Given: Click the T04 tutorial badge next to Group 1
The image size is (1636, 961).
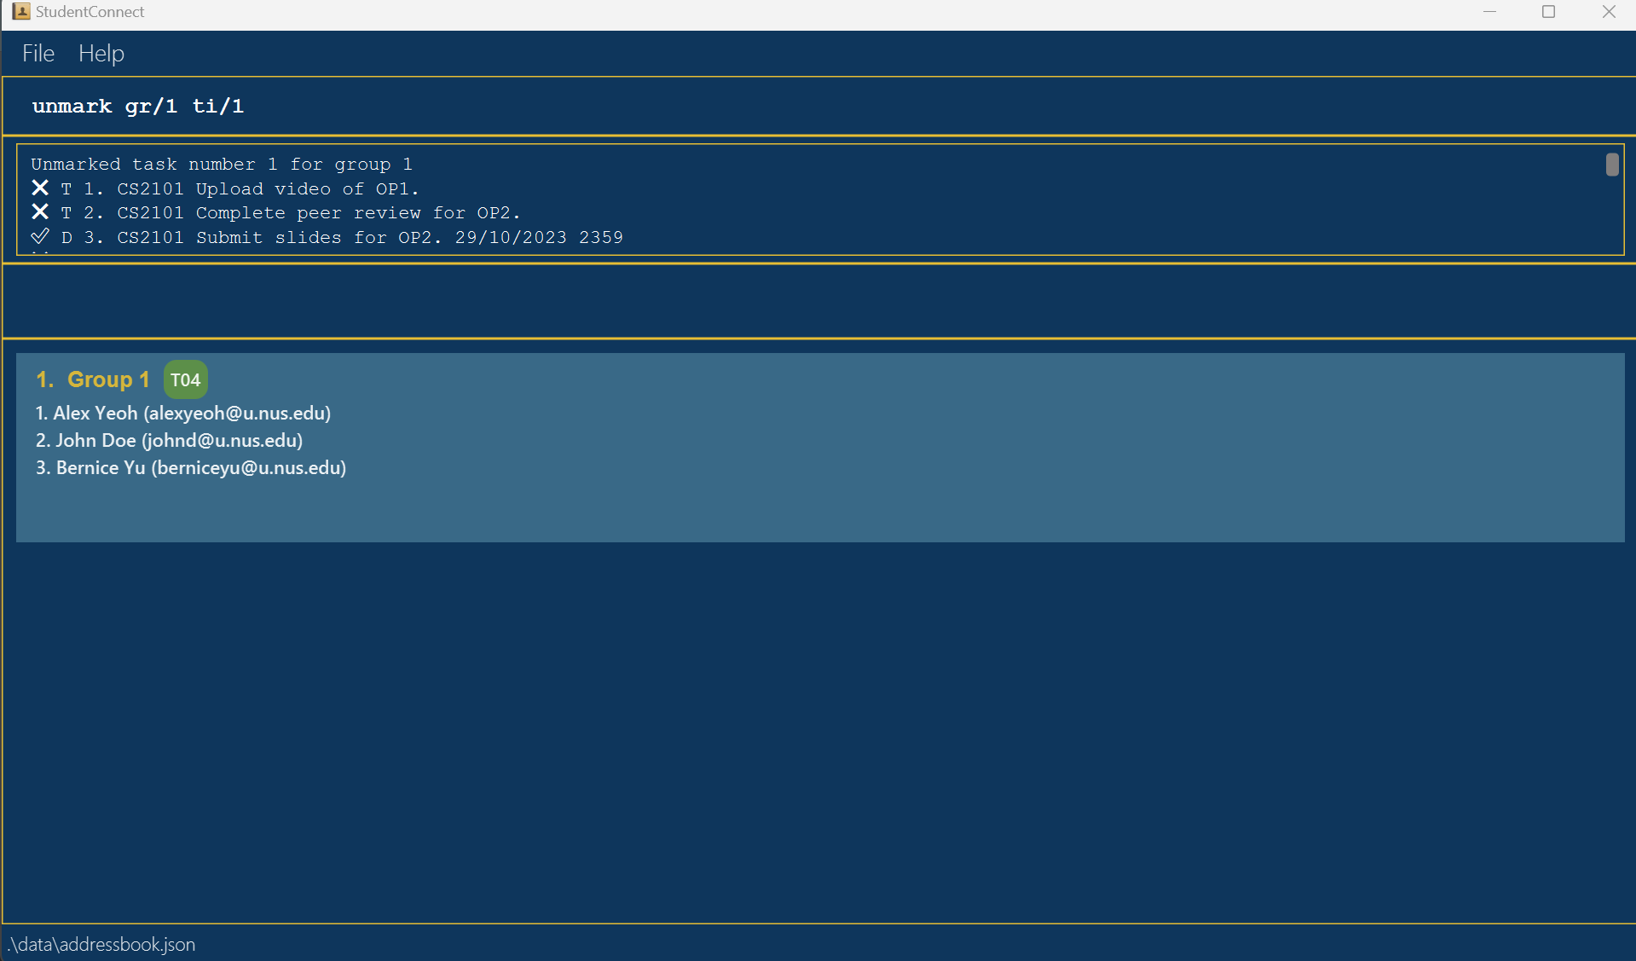Looking at the screenshot, I should (x=185, y=379).
